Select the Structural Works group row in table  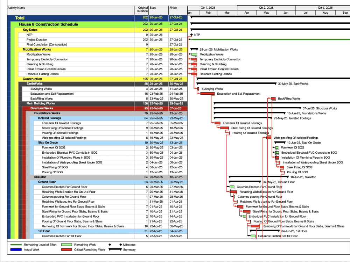[x=105, y=108]
